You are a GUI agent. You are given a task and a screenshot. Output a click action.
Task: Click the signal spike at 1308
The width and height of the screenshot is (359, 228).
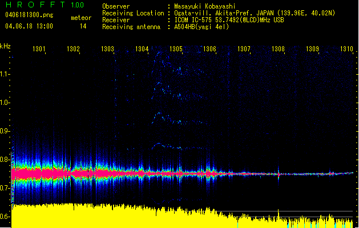coord(279,173)
